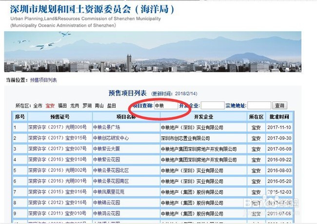The image size is (317, 224).
Task: Click the 所在区 column header
Action: point(256,117)
